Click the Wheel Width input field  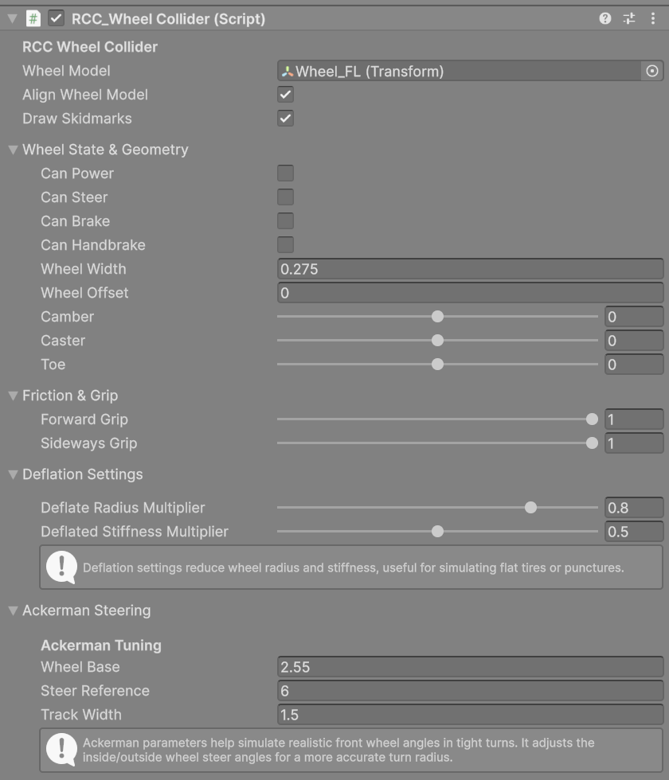471,269
